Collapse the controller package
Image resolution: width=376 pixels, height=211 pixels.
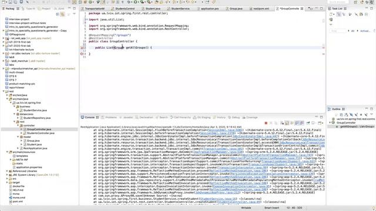(18, 125)
